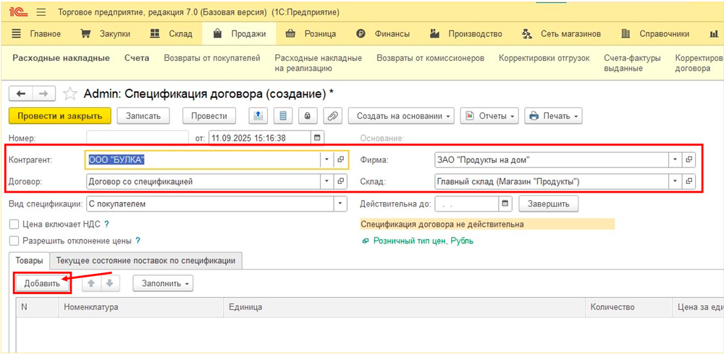Expand the Договор dropdown list

click(x=327, y=181)
